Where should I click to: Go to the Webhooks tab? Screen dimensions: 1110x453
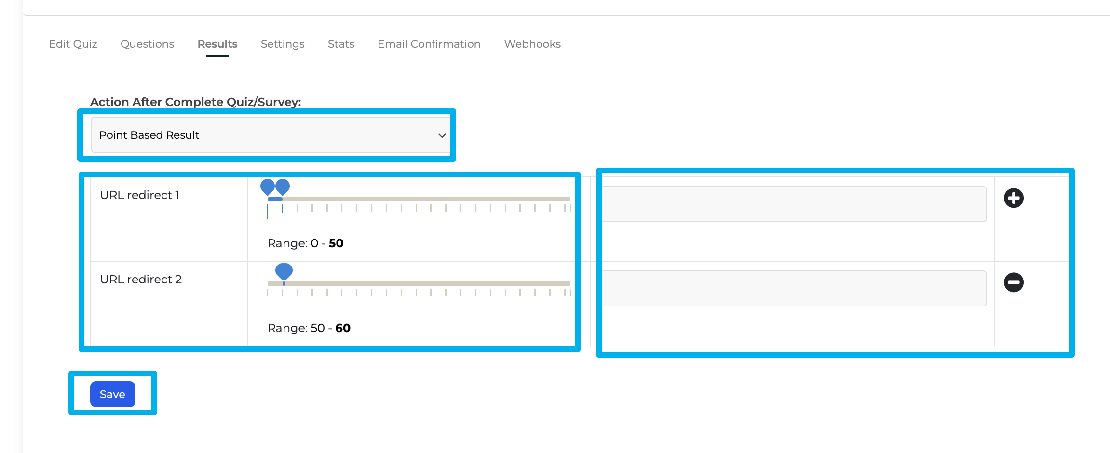click(532, 44)
